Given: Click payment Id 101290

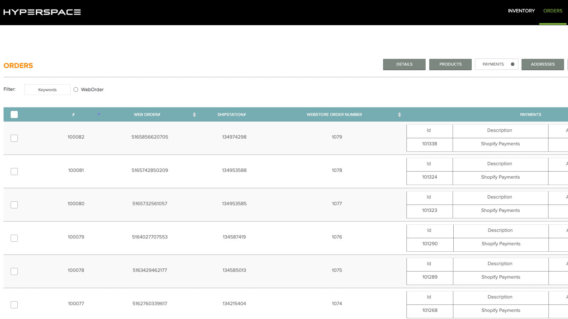Looking at the screenshot, I should [430, 244].
